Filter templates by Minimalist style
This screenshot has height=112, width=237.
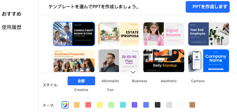(110, 81)
